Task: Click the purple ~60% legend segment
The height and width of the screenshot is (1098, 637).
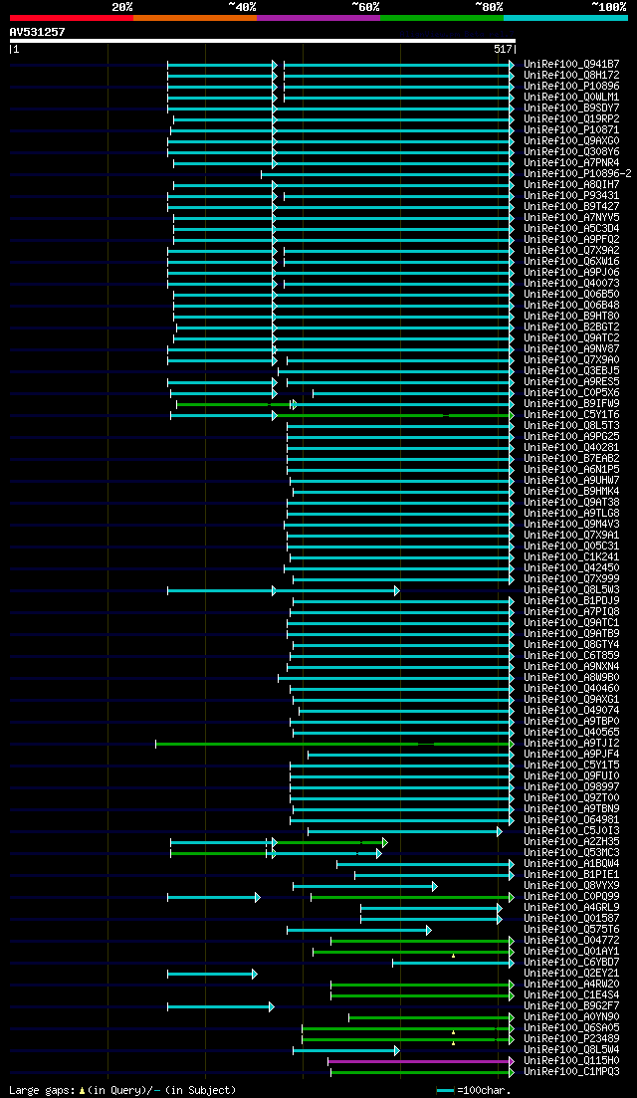Action: [x=318, y=17]
